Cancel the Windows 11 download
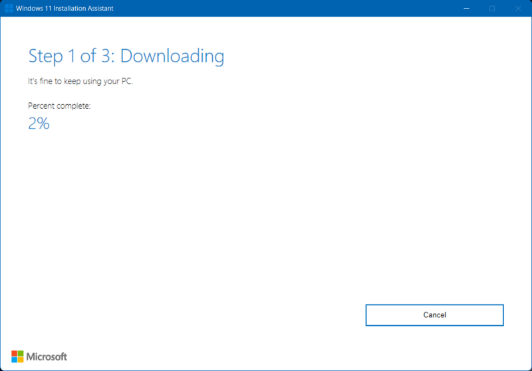 [x=434, y=315]
